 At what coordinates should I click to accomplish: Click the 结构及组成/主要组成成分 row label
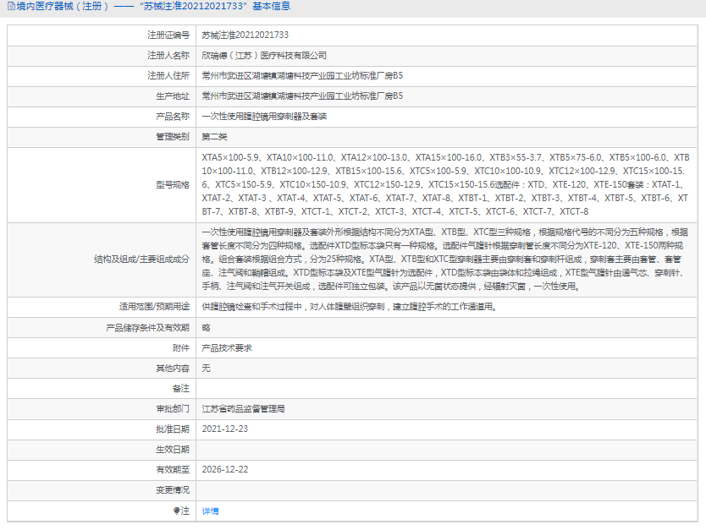pyautogui.click(x=142, y=259)
